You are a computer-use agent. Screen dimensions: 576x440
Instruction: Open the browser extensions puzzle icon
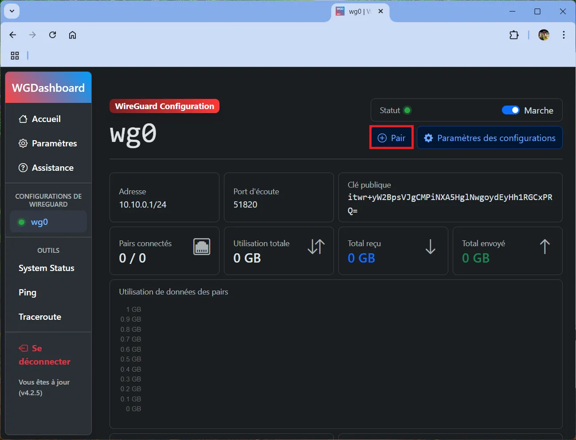pos(514,35)
